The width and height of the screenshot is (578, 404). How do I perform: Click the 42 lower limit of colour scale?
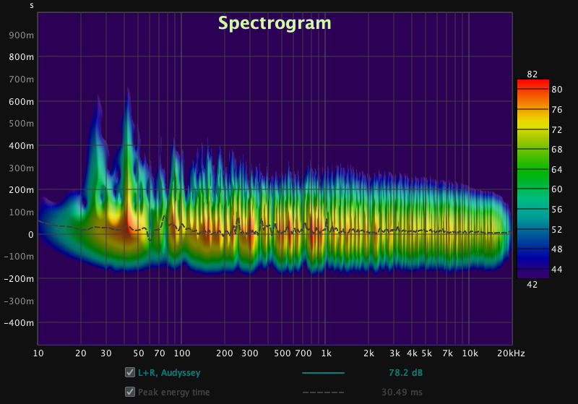tap(532, 285)
